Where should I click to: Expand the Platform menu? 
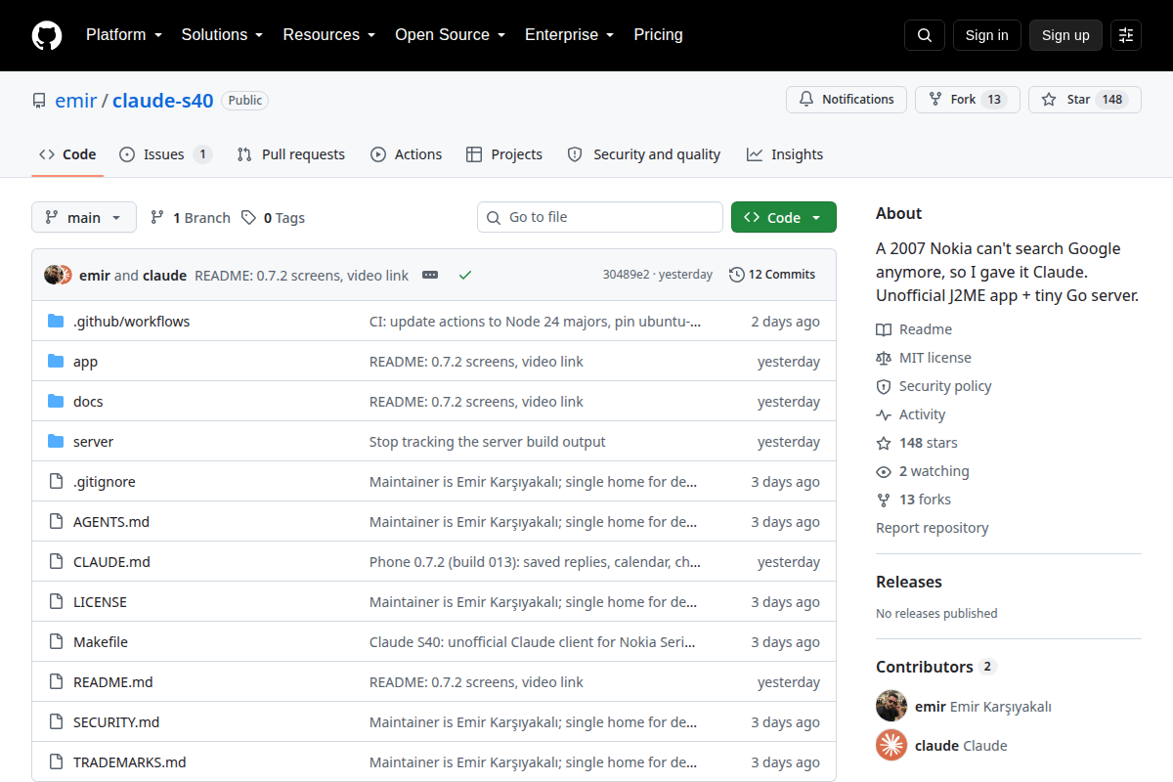click(x=123, y=35)
